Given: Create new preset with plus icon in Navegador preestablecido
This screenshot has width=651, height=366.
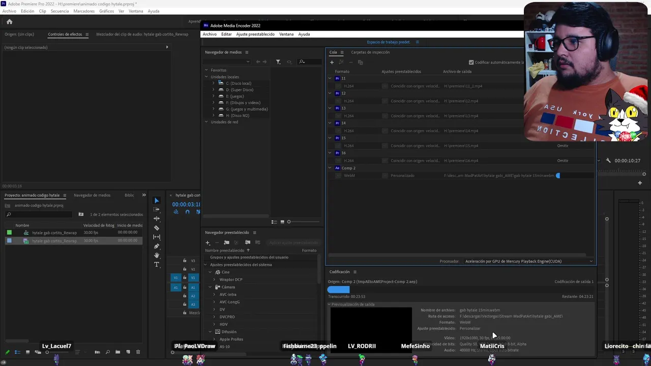Looking at the screenshot, I should point(208,242).
